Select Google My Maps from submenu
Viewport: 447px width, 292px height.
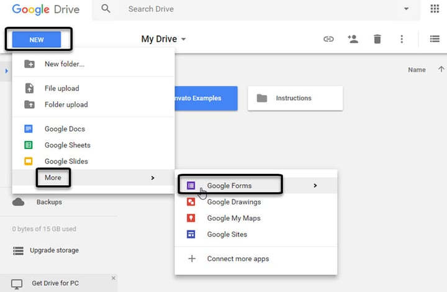pos(256,218)
